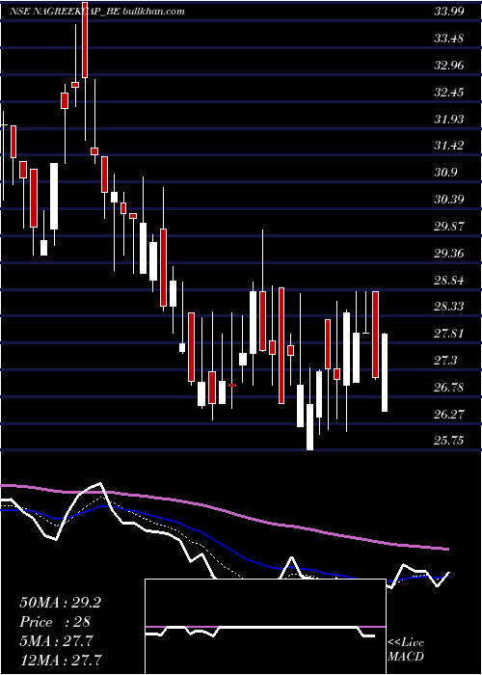Click the 33.99 price axis label
This screenshot has width=482, height=675.
click(449, 12)
